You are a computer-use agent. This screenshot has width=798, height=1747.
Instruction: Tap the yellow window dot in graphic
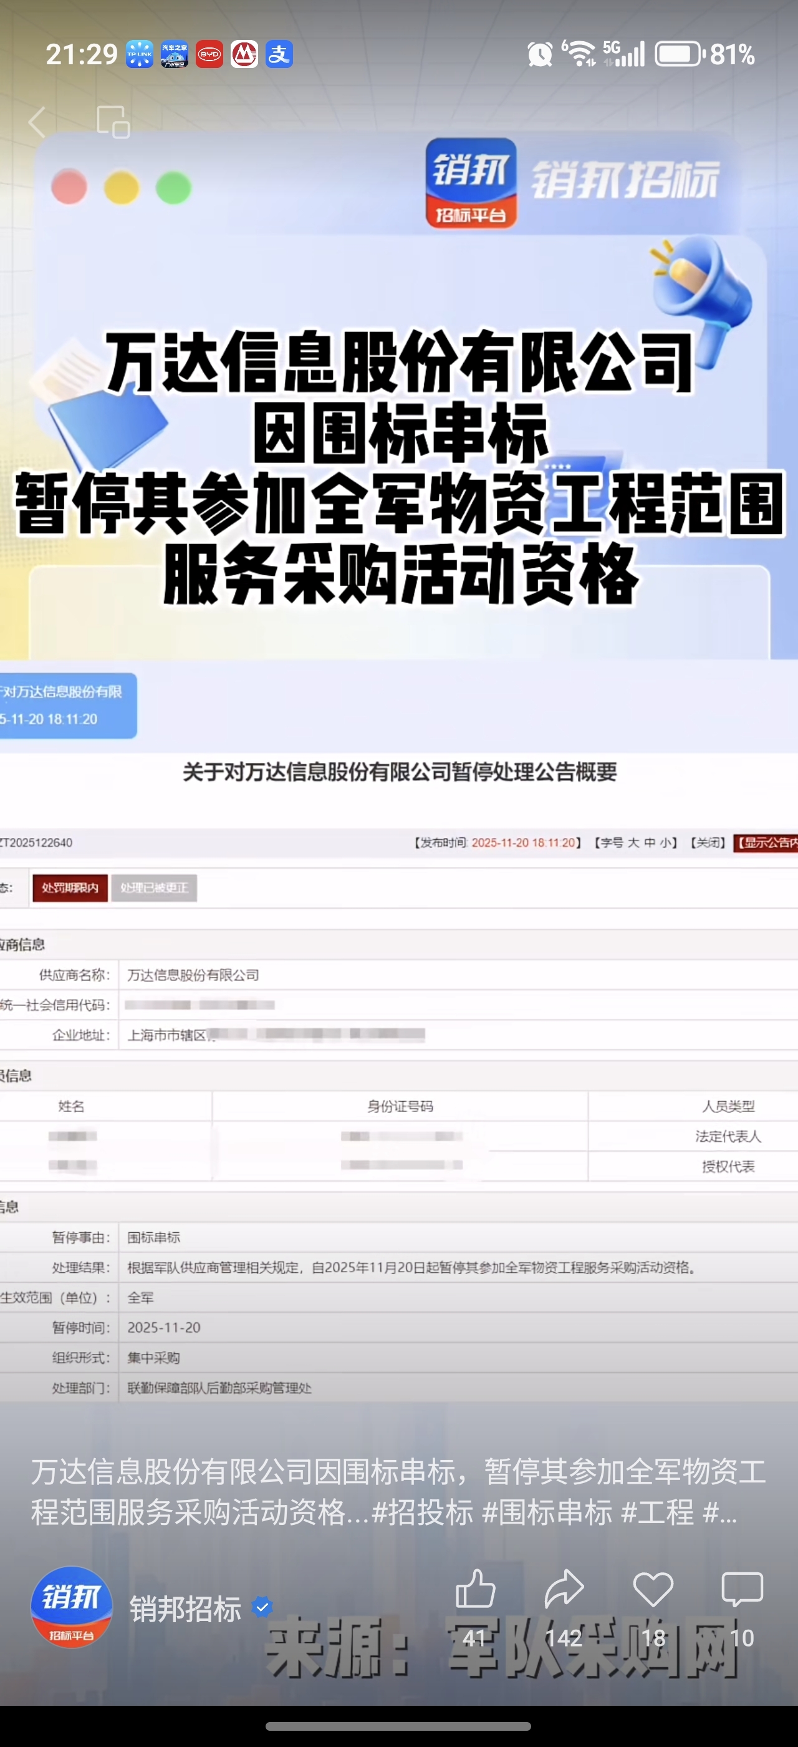click(121, 187)
